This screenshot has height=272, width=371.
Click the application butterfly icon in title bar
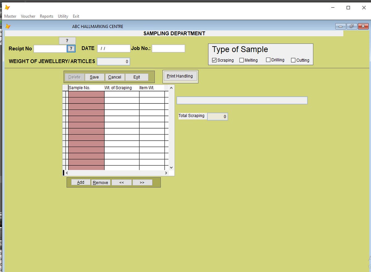point(7,7)
